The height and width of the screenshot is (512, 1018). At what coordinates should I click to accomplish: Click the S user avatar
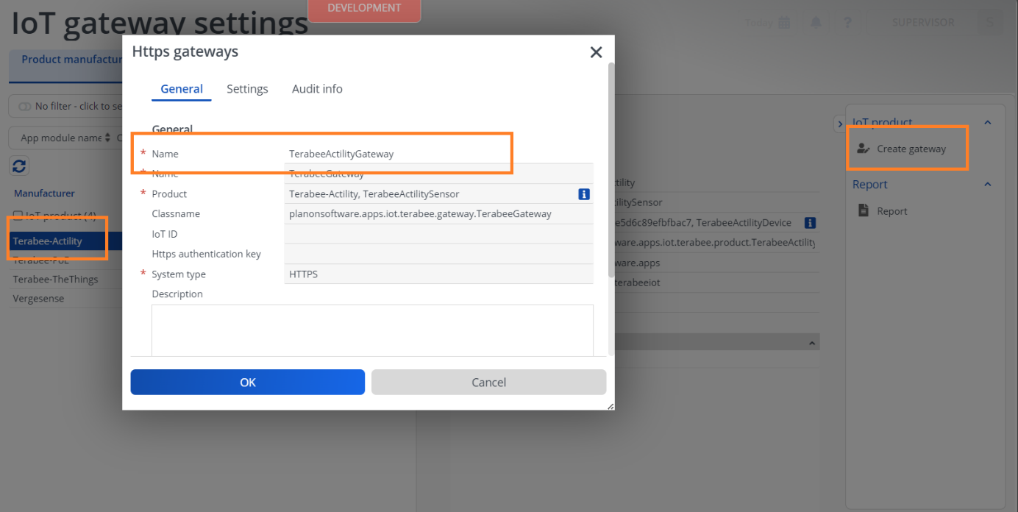pyautogui.click(x=990, y=23)
